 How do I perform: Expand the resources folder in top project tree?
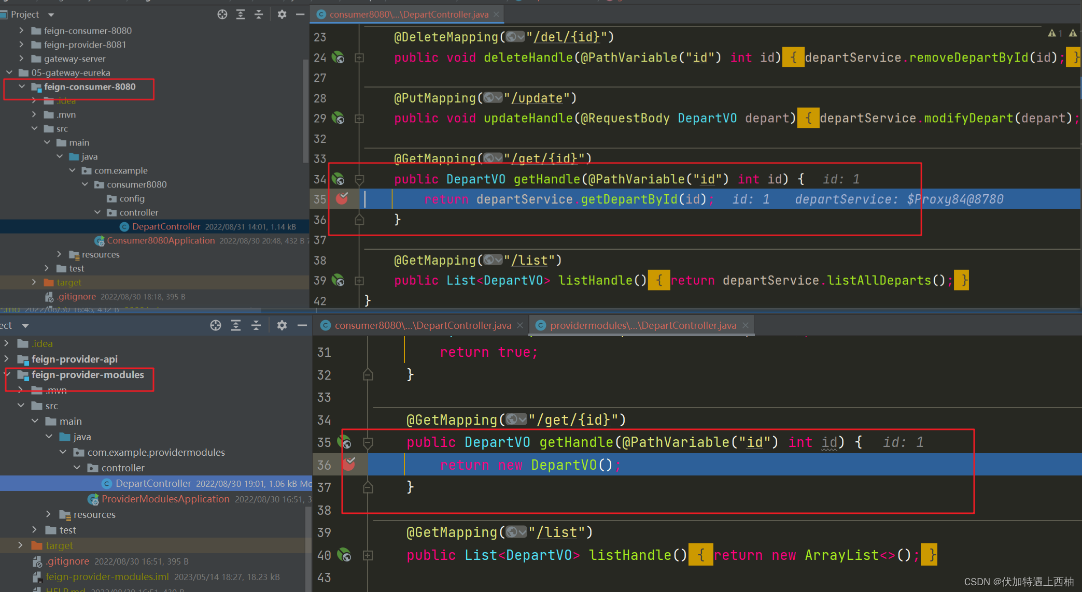(x=59, y=254)
